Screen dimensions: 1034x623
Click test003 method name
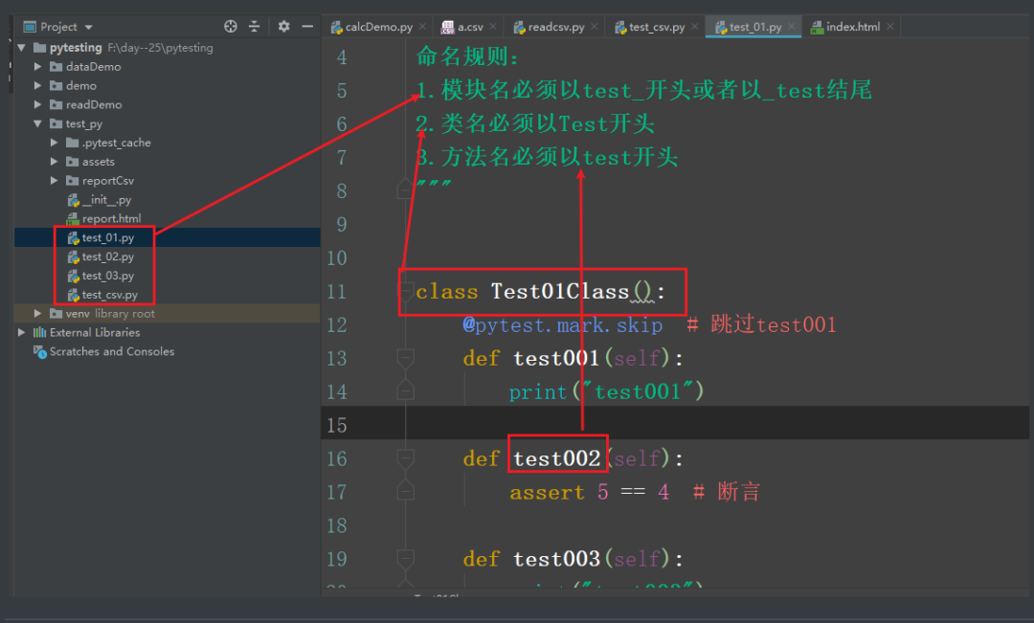tap(556, 559)
